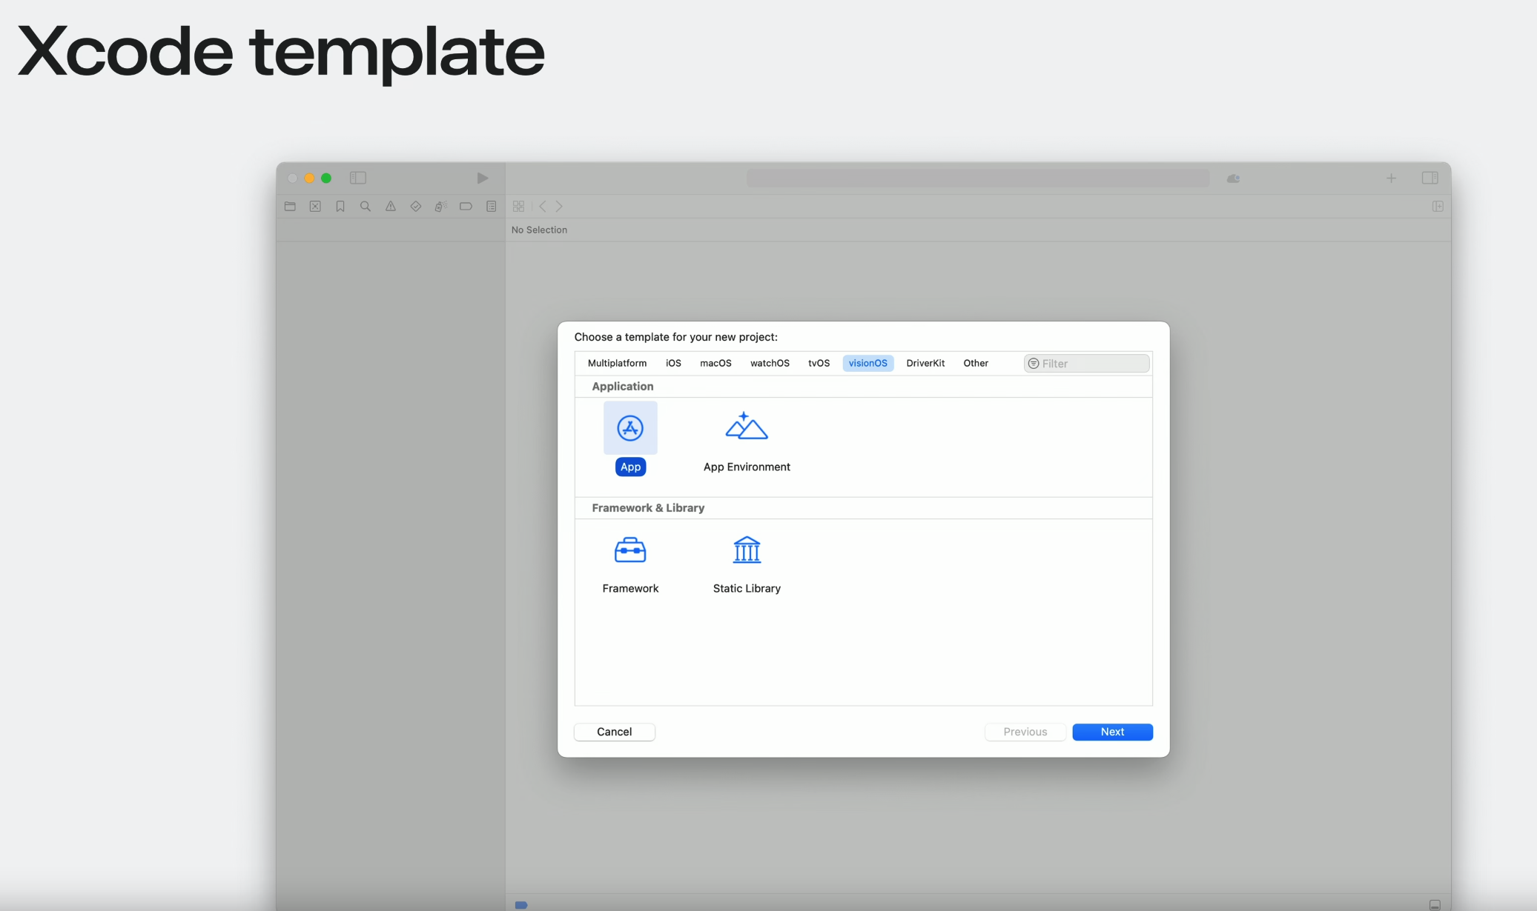Switch to the iOS platform tab

[x=672, y=363]
